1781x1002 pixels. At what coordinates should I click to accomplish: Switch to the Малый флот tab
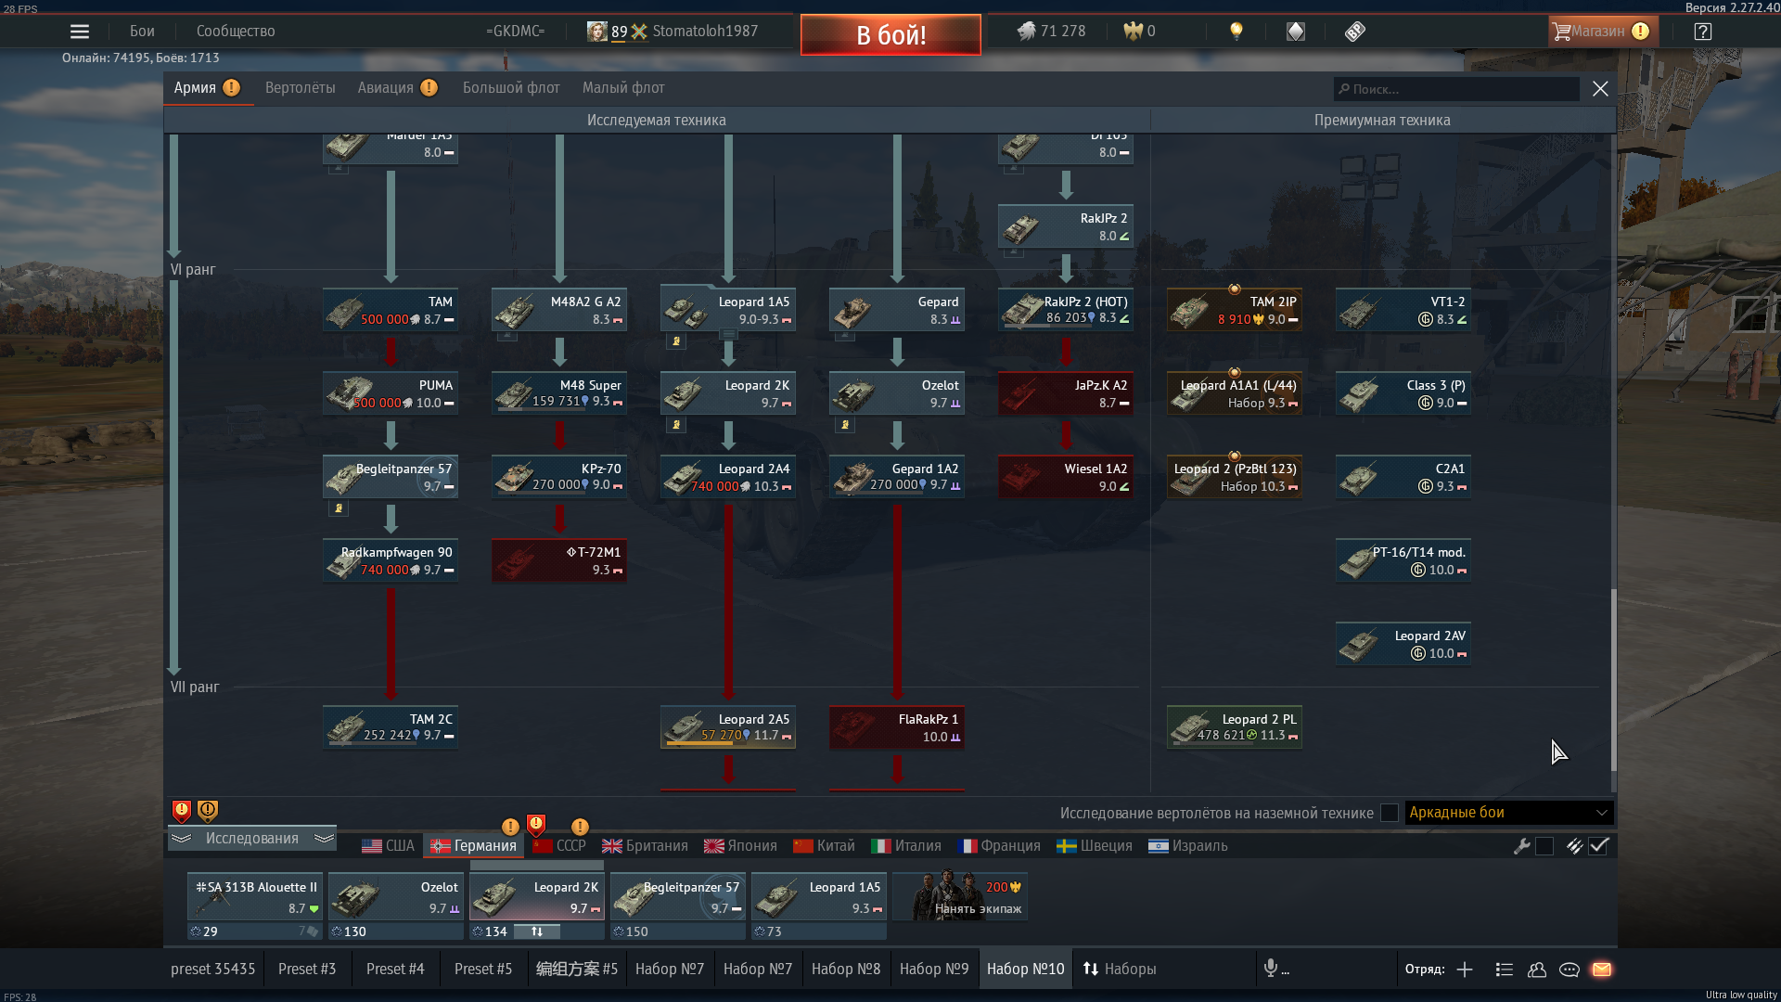623,88
